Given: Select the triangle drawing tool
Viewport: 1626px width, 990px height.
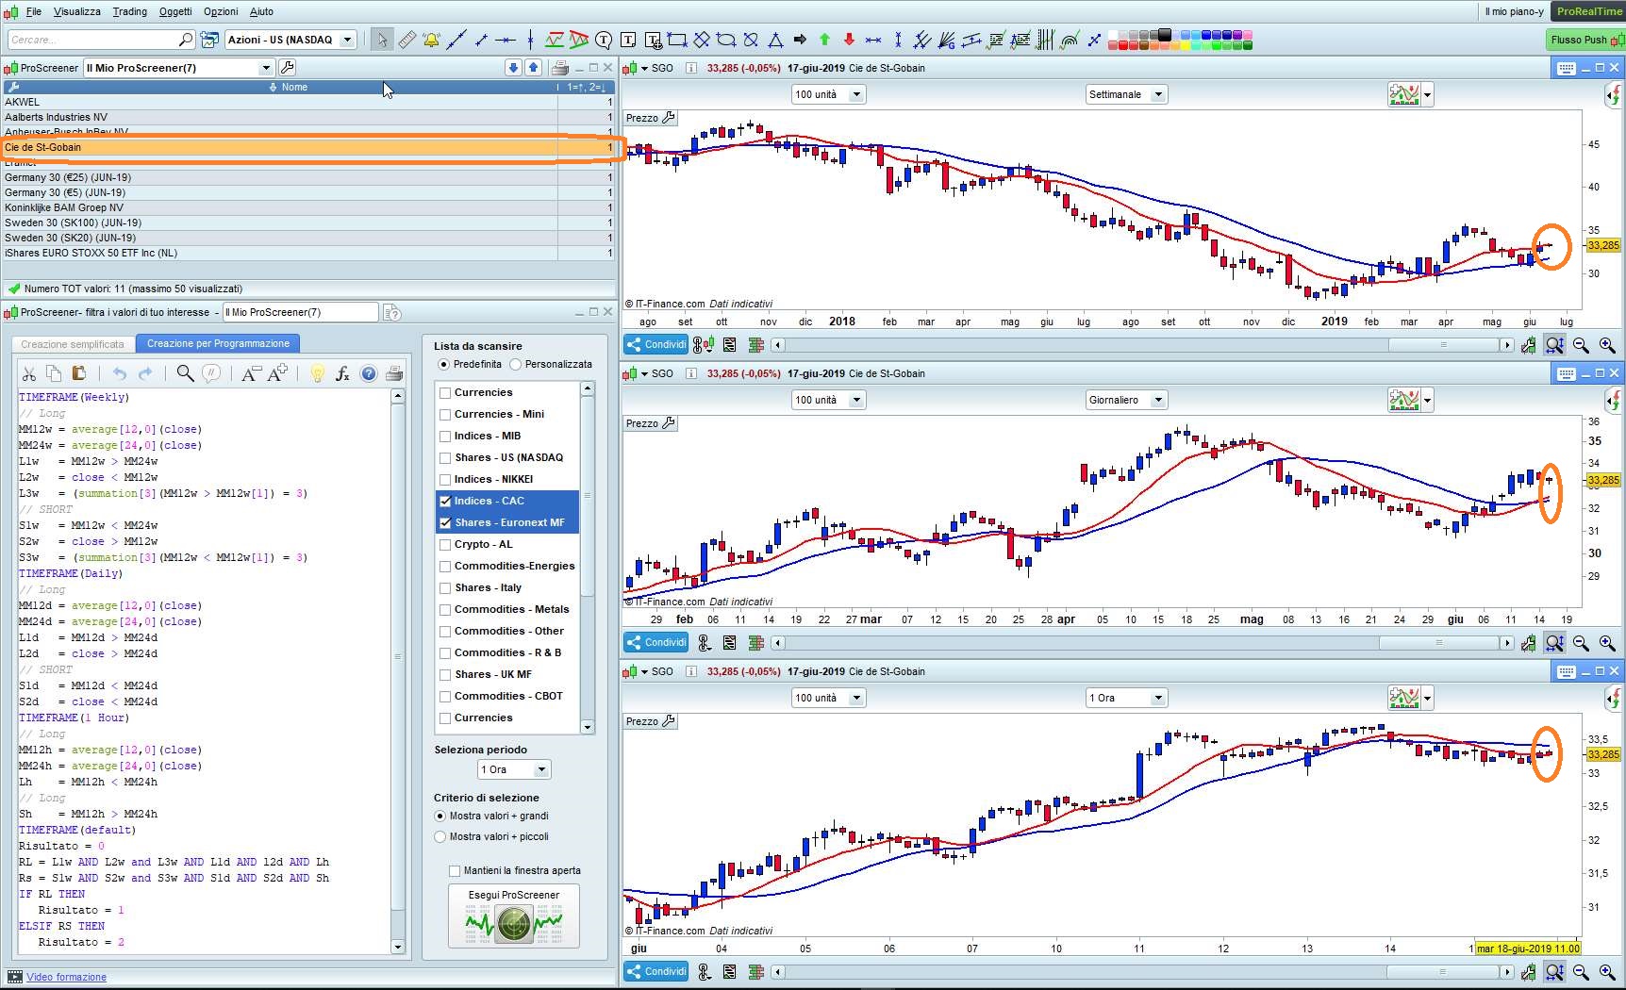Looking at the screenshot, I should pos(775,40).
